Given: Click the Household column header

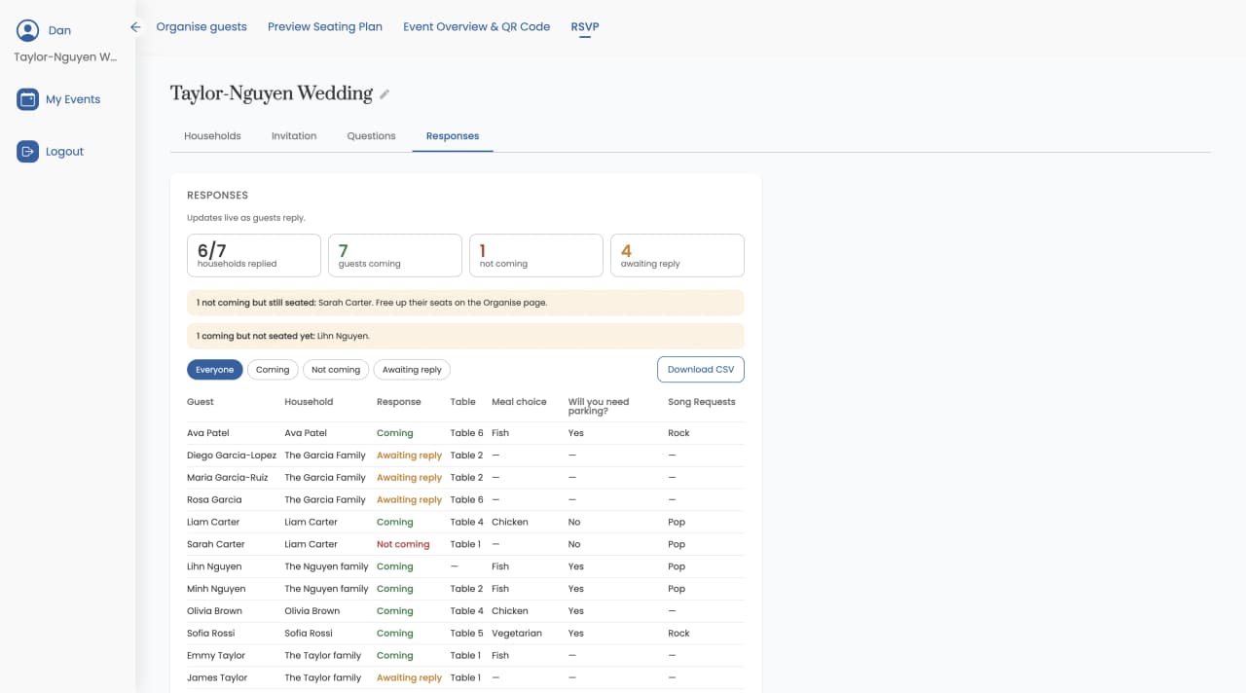Looking at the screenshot, I should [309, 402].
